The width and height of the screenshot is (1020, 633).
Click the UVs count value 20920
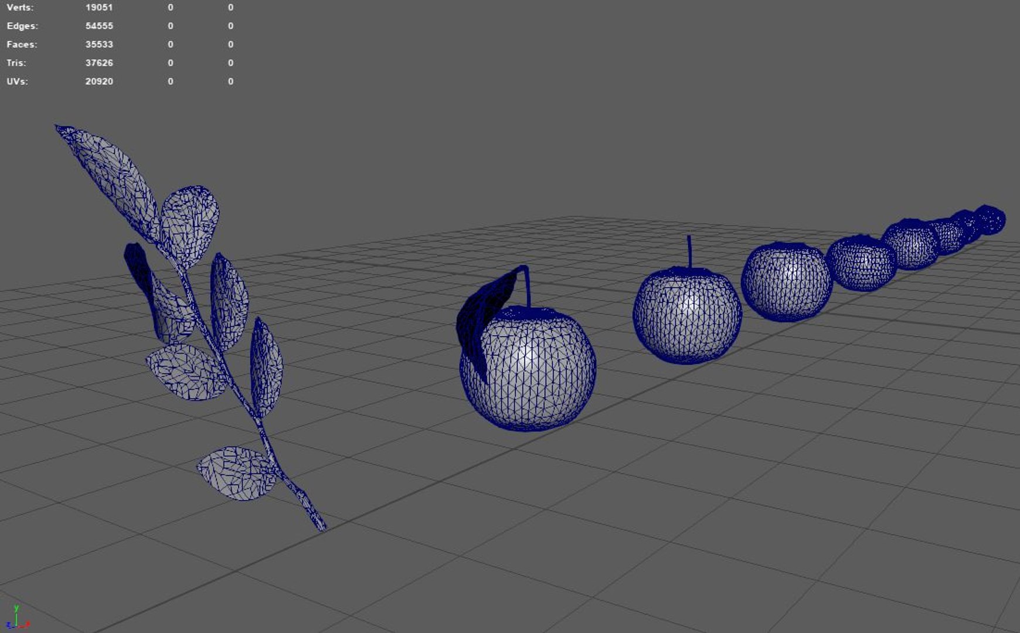point(99,81)
